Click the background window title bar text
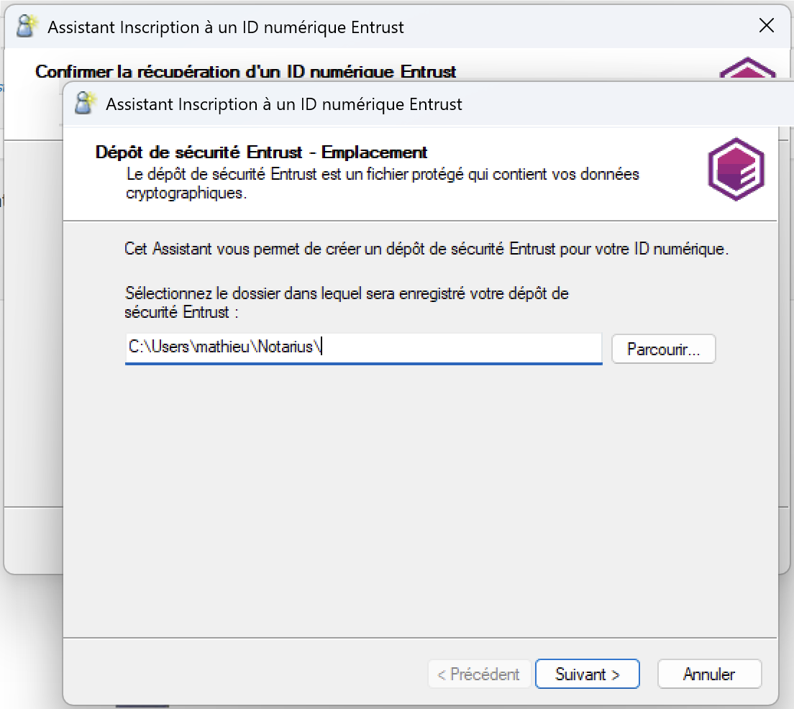Viewport: 794px width, 709px height. coord(225,28)
